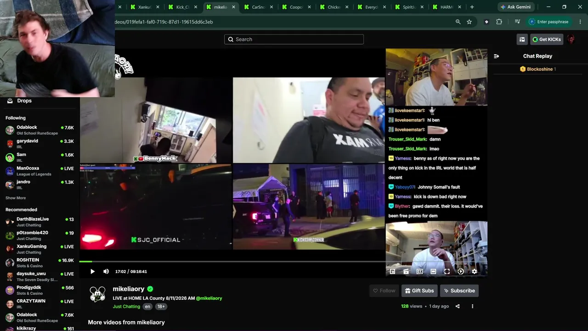Open a new browser tab

click(472, 7)
